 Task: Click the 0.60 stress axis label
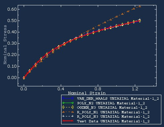12,9
